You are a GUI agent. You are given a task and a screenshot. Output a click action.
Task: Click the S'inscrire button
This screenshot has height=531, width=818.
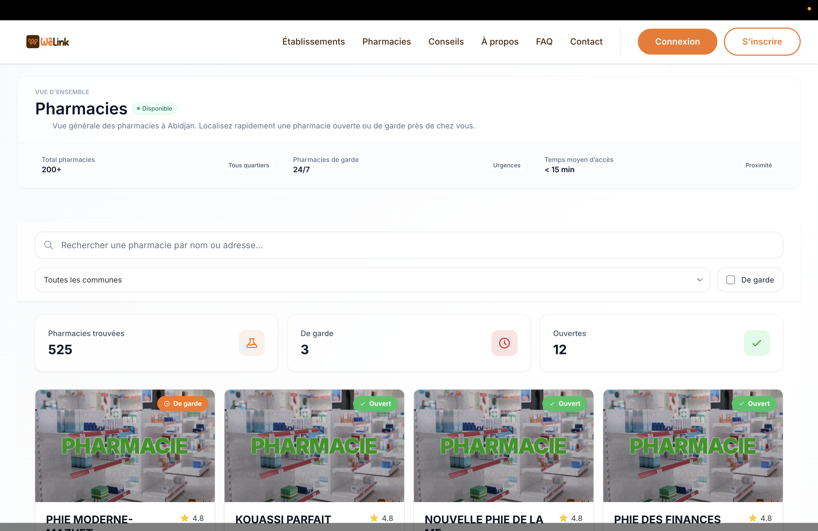(762, 42)
